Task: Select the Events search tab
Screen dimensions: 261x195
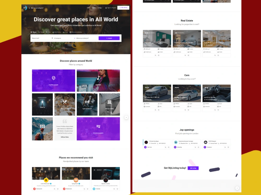Action: point(41,32)
